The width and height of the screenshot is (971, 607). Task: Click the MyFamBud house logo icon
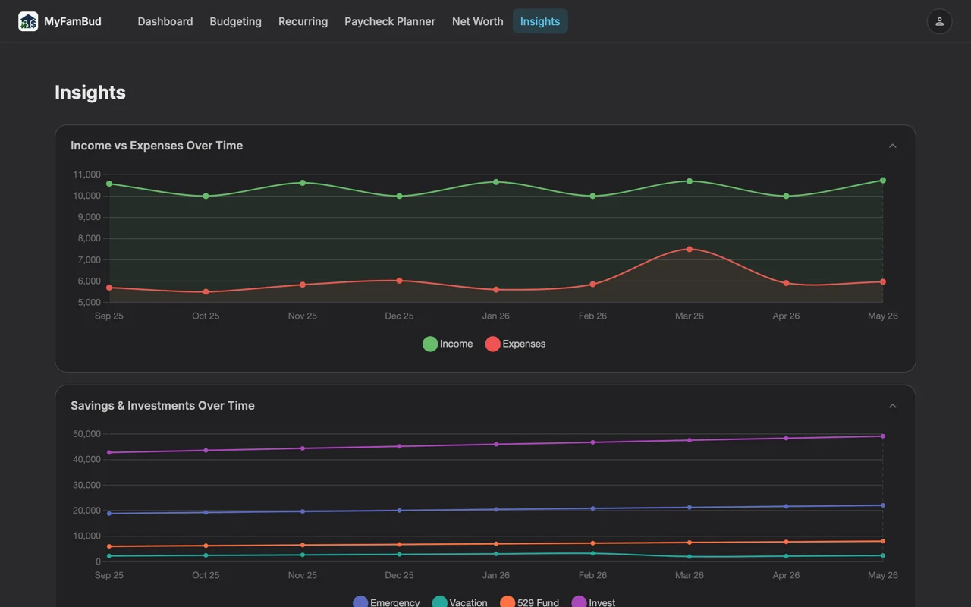click(x=28, y=21)
